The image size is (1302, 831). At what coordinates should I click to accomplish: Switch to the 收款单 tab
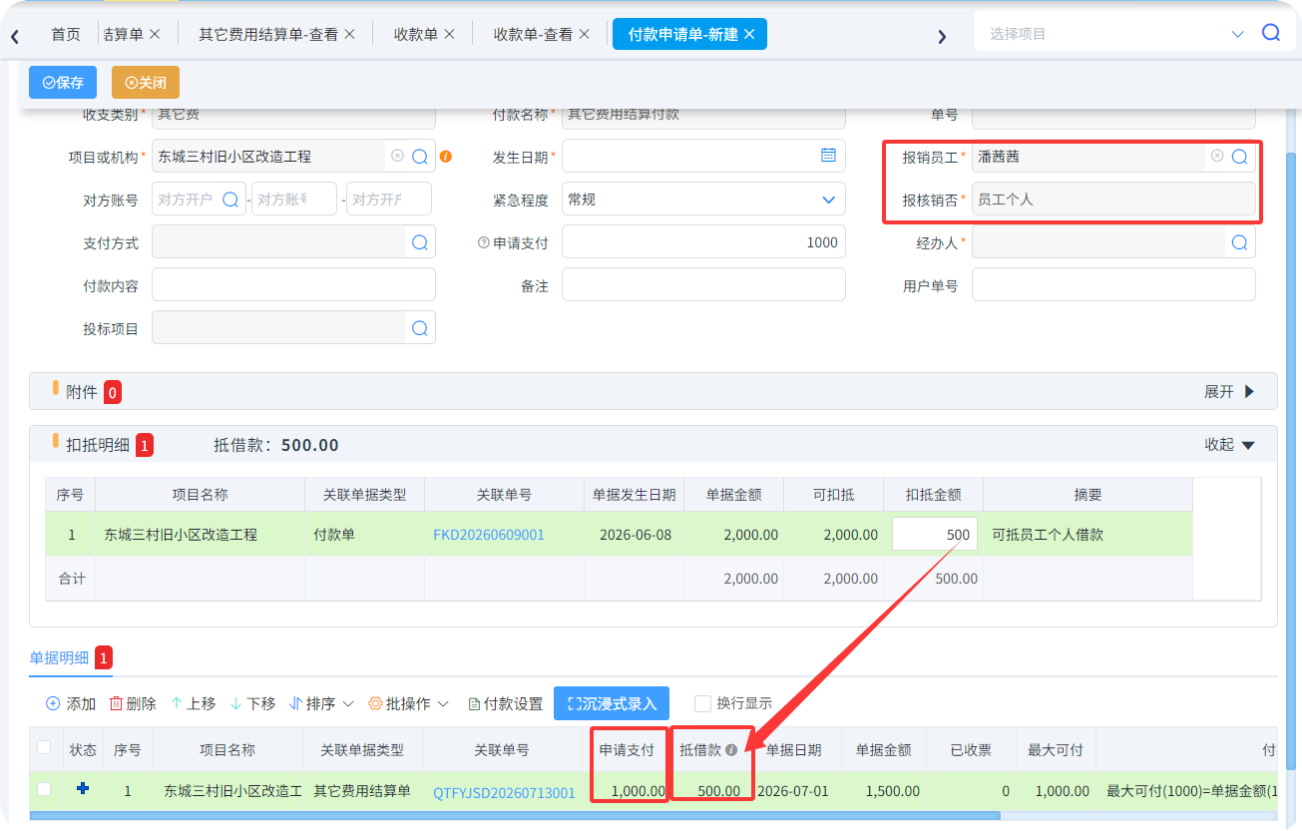click(x=416, y=34)
